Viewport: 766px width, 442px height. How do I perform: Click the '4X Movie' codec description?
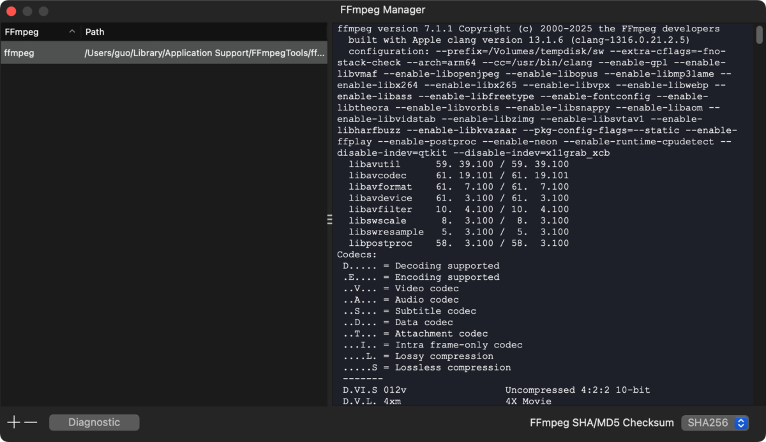(529, 402)
